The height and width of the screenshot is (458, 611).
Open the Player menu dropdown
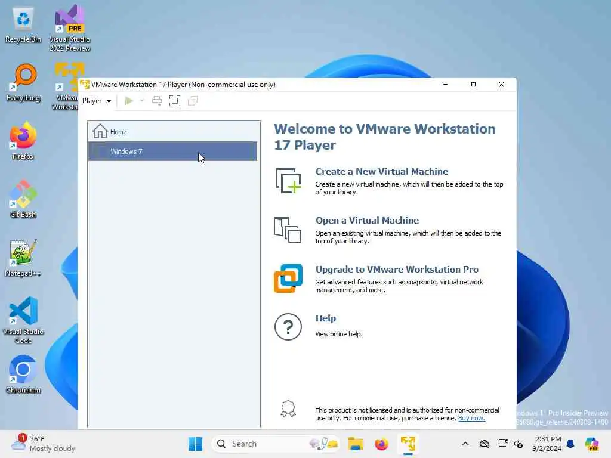[x=96, y=101]
